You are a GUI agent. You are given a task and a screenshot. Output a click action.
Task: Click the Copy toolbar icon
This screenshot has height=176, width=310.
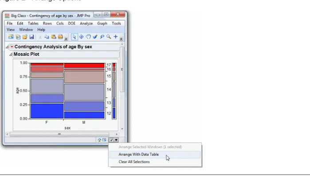pyautogui.click(x=47, y=37)
